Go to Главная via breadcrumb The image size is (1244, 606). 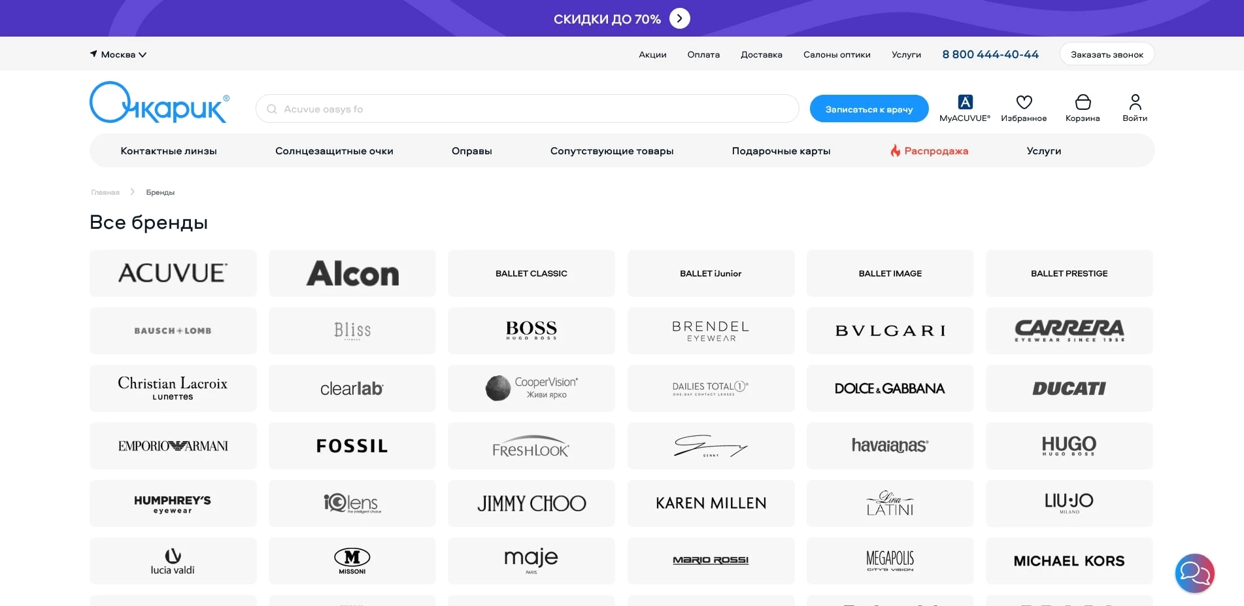pos(105,192)
